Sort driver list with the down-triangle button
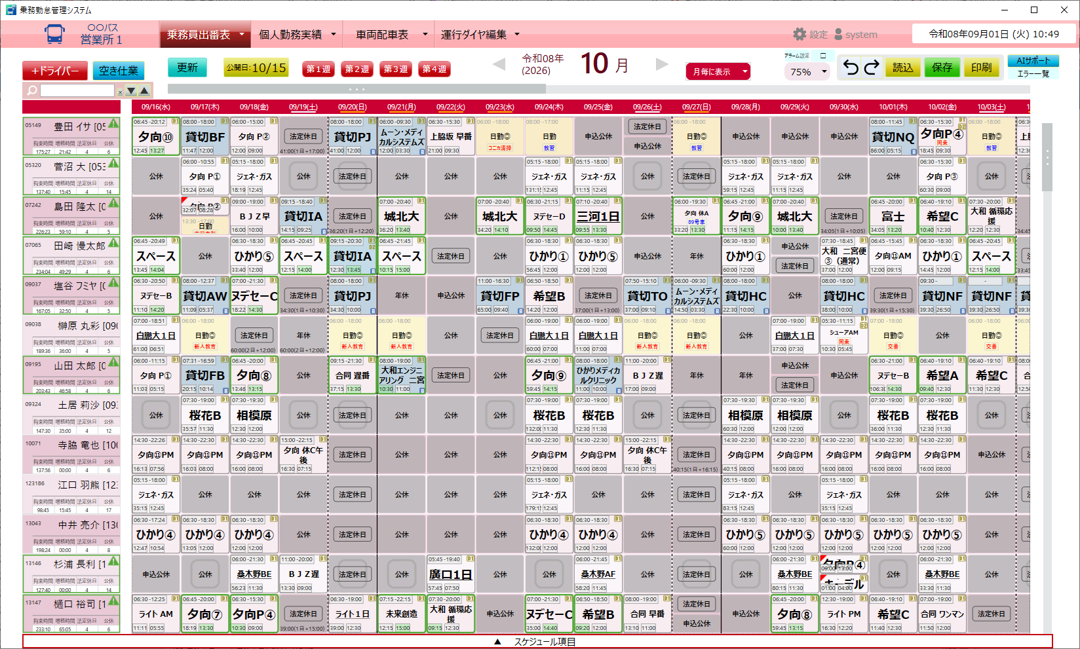The image size is (1080, 649). [x=131, y=90]
